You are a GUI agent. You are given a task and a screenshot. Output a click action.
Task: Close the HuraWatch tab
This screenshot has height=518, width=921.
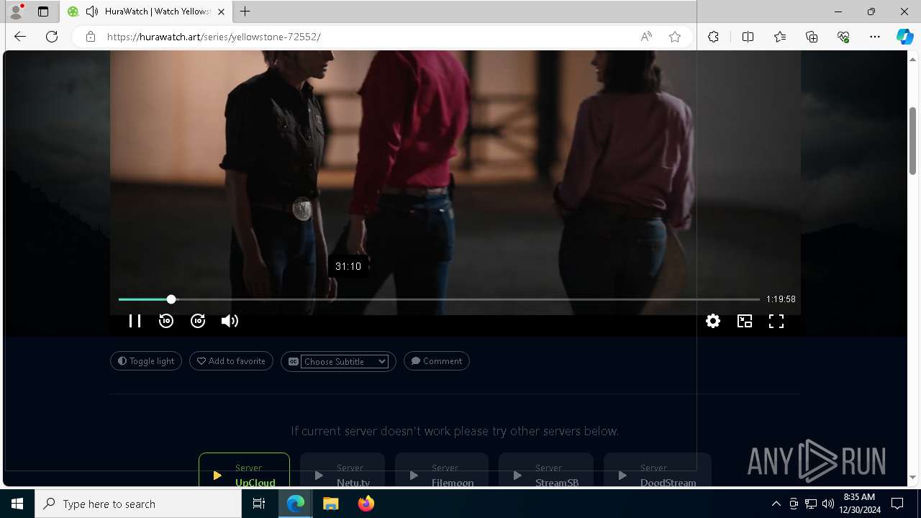point(221,12)
